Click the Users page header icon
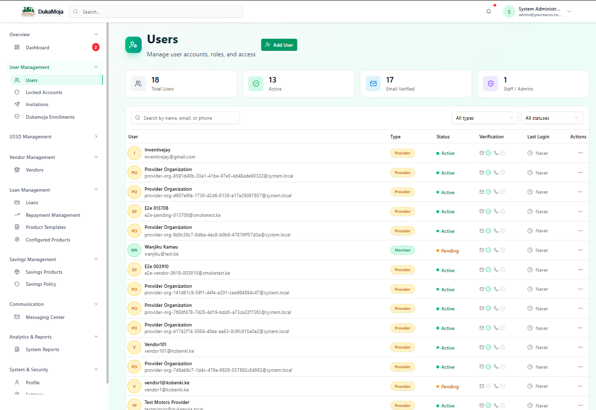This screenshot has height=410, width=596. [x=133, y=45]
